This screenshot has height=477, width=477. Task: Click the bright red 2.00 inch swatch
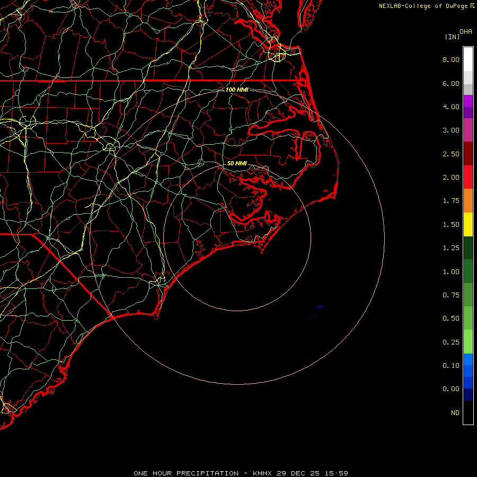click(468, 177)
